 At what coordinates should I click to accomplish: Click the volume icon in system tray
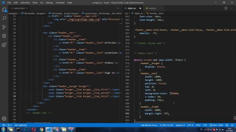pos(223,129)
